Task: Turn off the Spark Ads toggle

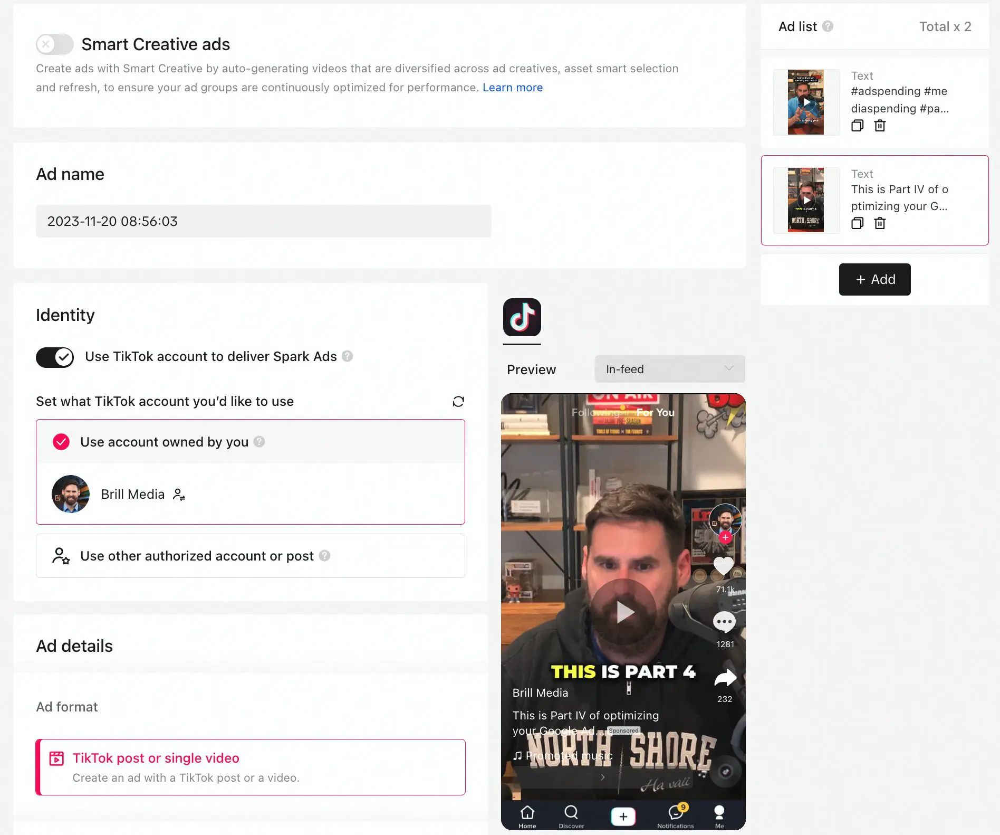Action: [x=55, y=357]
